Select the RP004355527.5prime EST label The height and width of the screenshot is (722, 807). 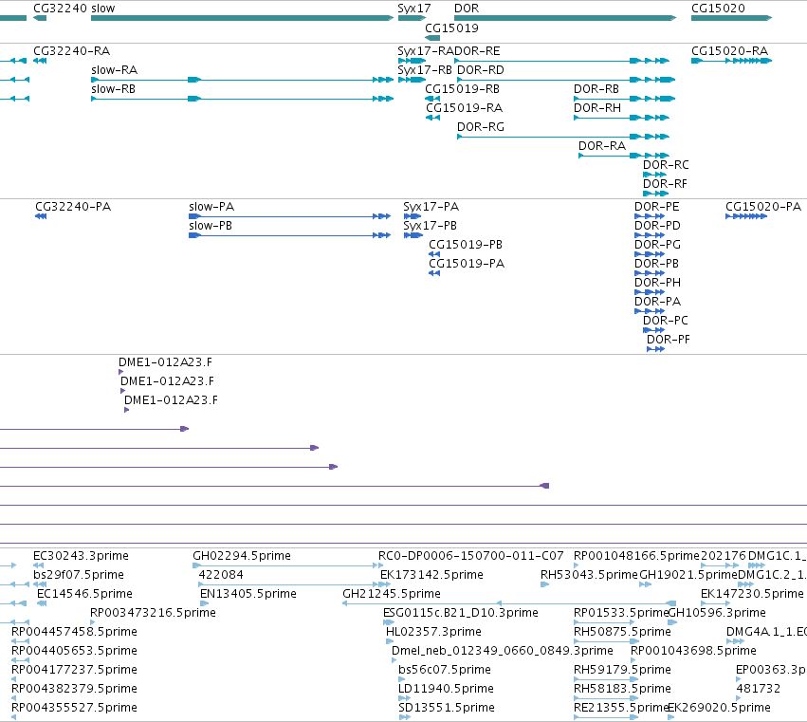click(x=75, y=708)
